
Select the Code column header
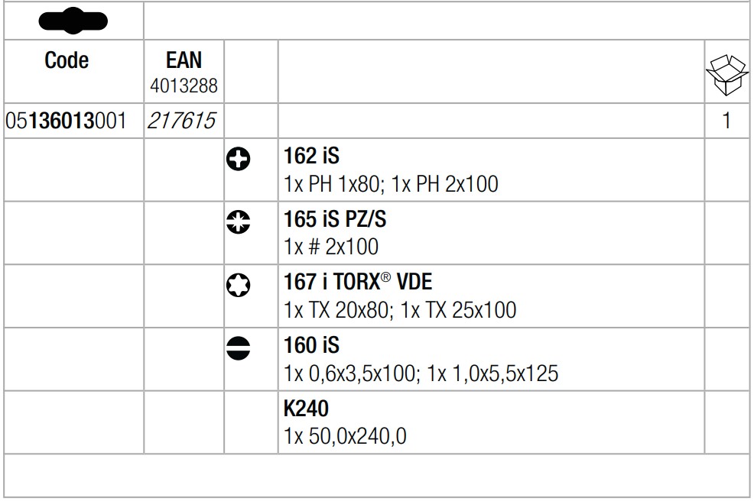(x=67, y=60)
